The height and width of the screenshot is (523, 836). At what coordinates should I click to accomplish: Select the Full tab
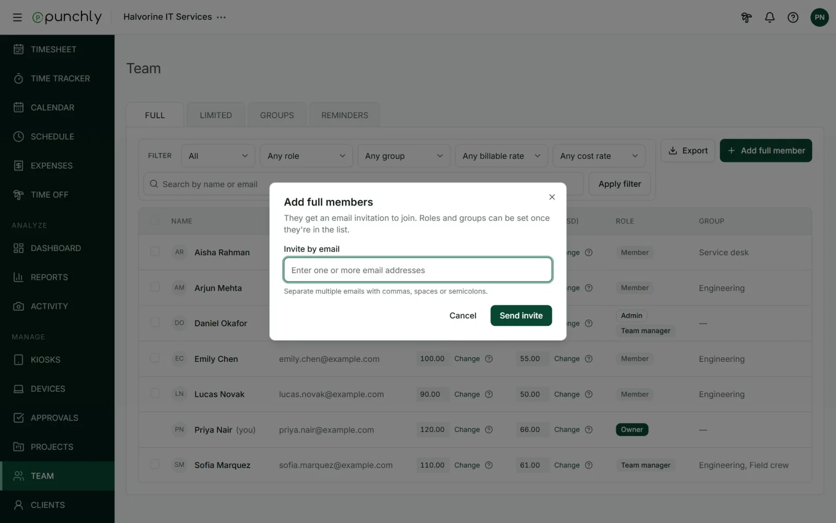(155, 115)
